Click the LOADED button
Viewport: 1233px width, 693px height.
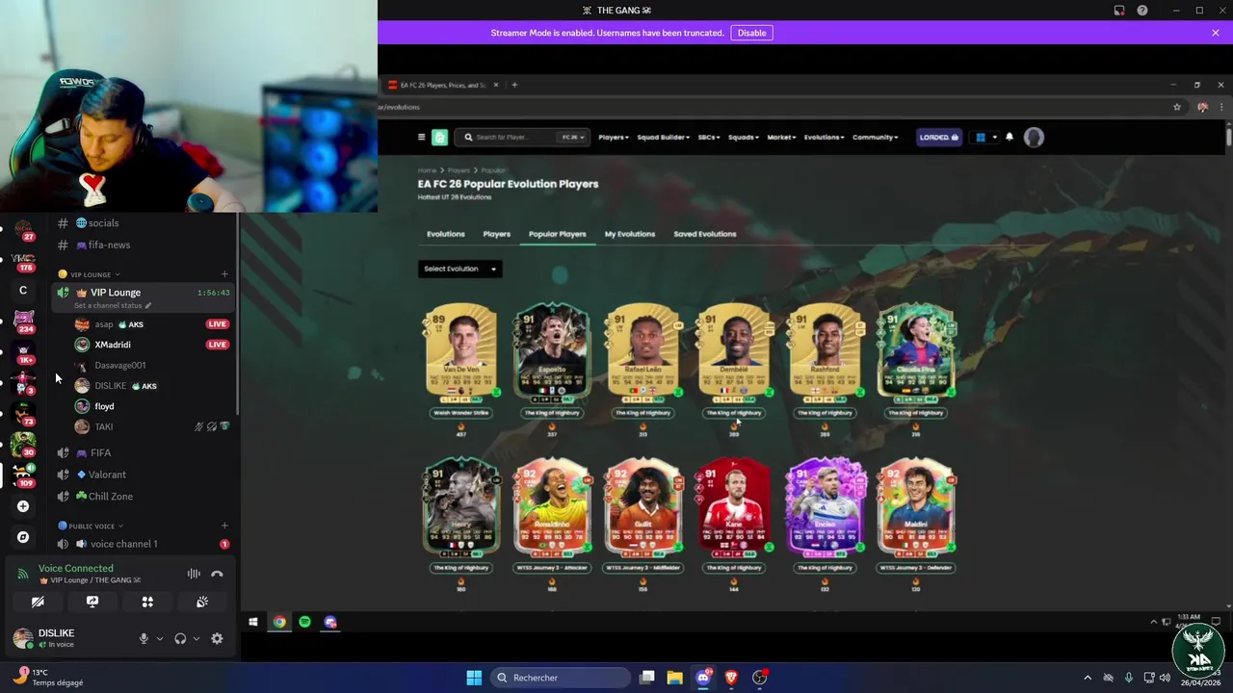[x=938, y=138]
